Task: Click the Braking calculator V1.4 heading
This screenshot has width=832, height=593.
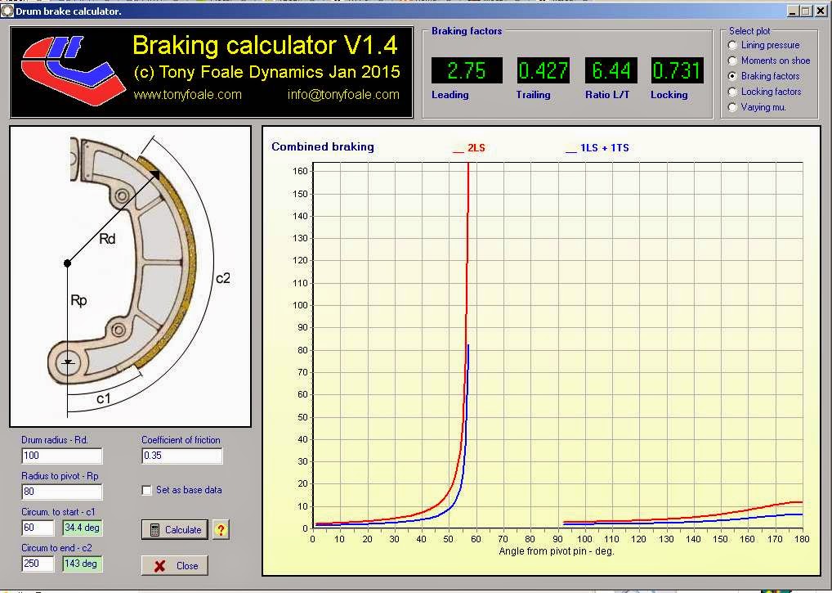Action: [x=265, y=45]
